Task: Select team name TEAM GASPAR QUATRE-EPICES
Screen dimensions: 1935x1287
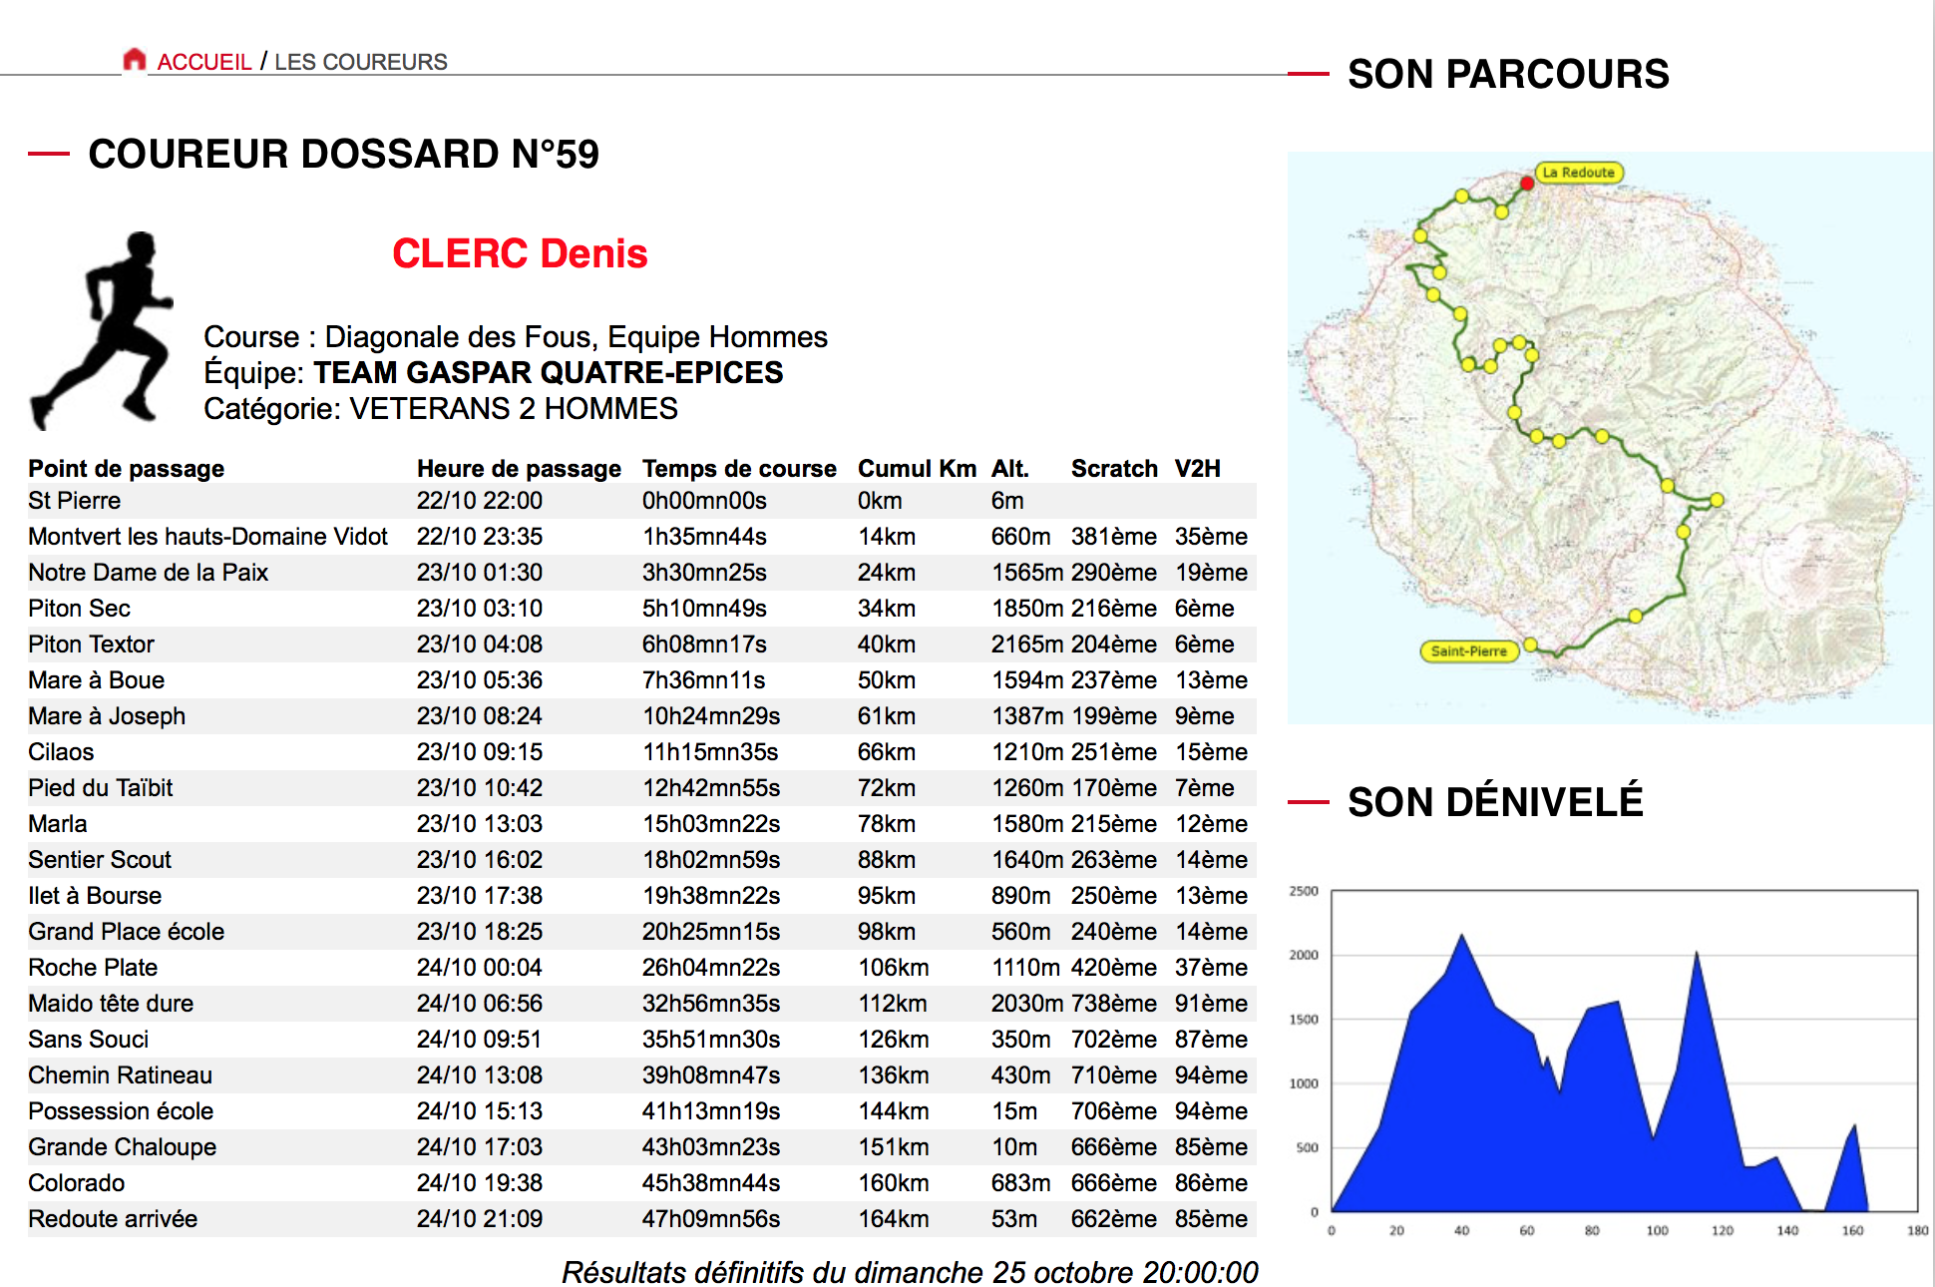Action: (549, 372)
